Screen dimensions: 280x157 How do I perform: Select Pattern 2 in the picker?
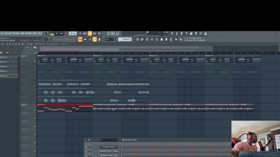click(9, 62)
